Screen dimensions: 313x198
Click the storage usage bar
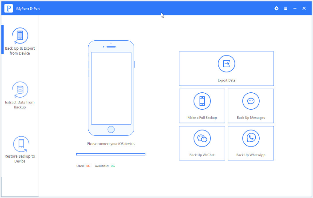coord(111,154)
